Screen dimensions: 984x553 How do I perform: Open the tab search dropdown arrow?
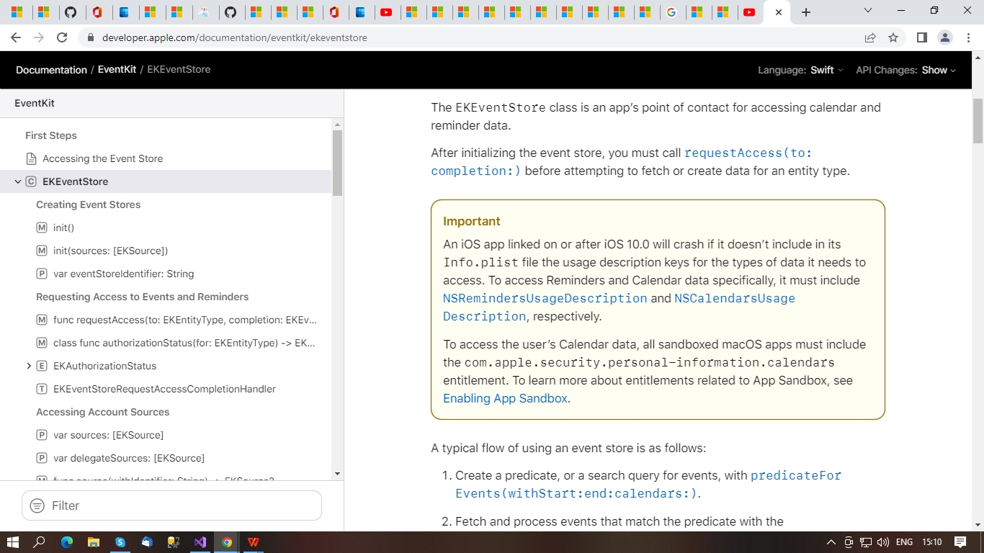coord(868,11)
